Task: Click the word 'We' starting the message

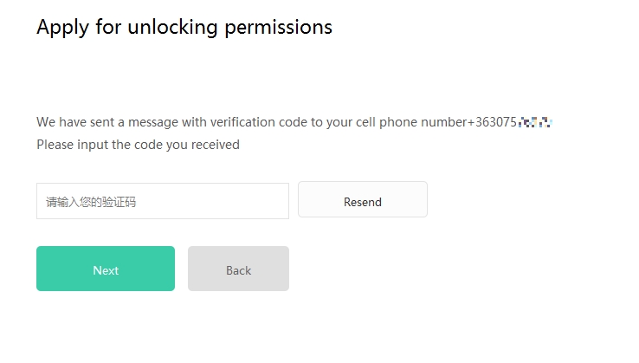Action: tap(45, 122)
